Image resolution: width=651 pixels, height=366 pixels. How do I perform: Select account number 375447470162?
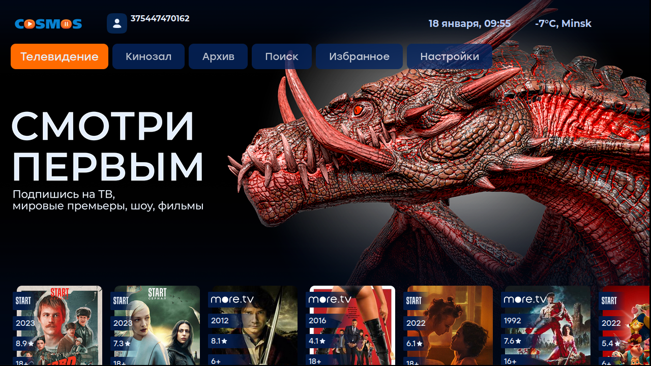(x=160, y=18)
